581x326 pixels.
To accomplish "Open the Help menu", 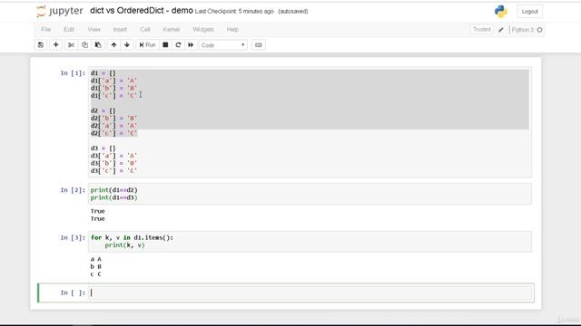I will (232, 30).
